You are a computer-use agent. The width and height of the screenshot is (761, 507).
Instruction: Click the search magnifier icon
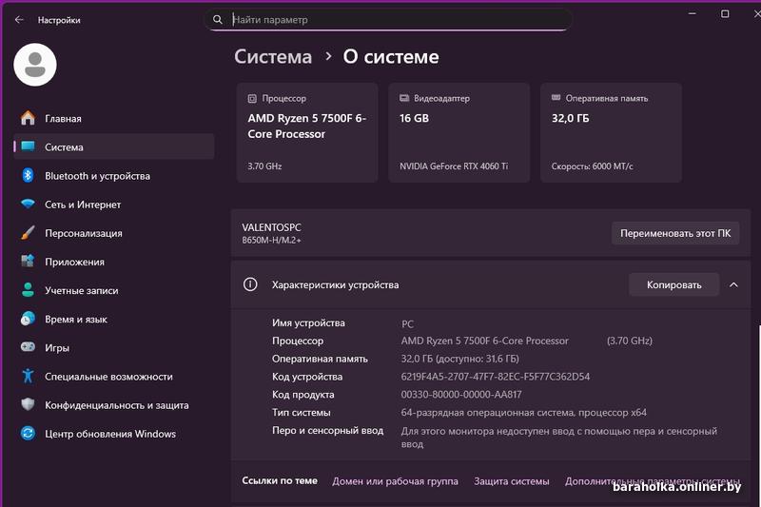coord(218,19)
